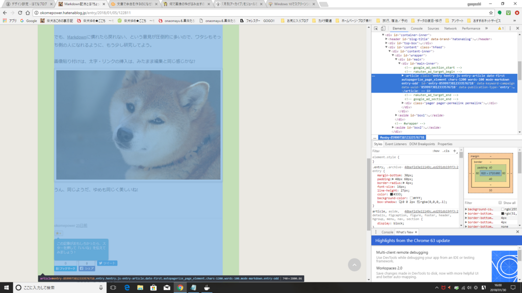Open the box-shadow editor swatch icon

pos(401,202)
